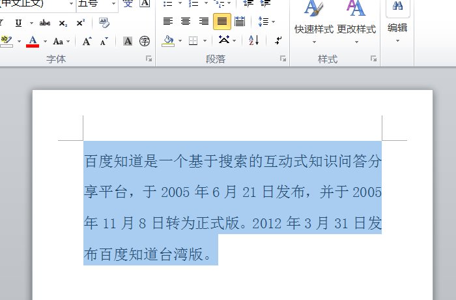Viewport: 456px width, 300px height.
Task: Click the decrease indent icon
Action: (x=248, y=3)
